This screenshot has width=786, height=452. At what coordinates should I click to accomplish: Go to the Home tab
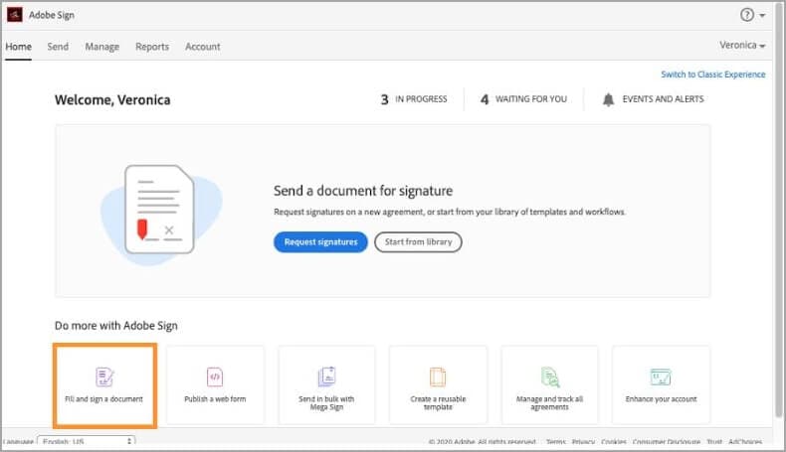pyautogui.click(x=19, y=47)
